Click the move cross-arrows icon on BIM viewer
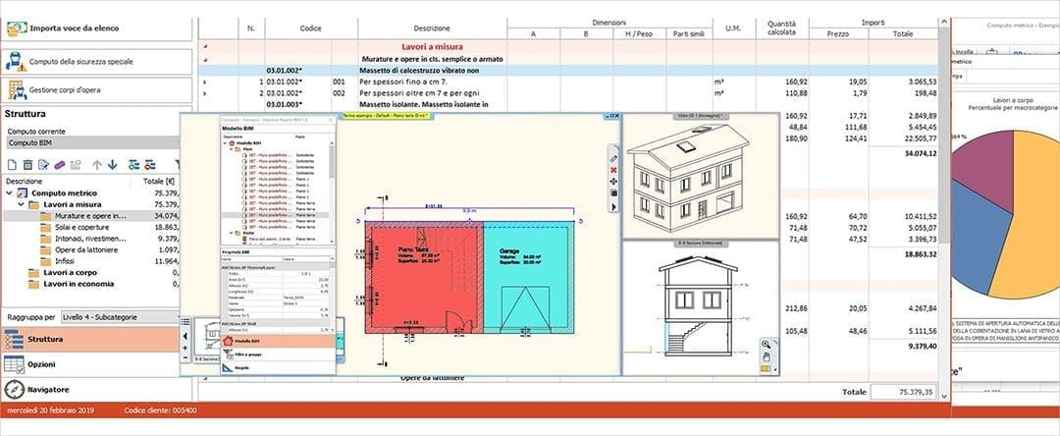1060x436 pixels. pyautogui.click(x=613, y=181)
